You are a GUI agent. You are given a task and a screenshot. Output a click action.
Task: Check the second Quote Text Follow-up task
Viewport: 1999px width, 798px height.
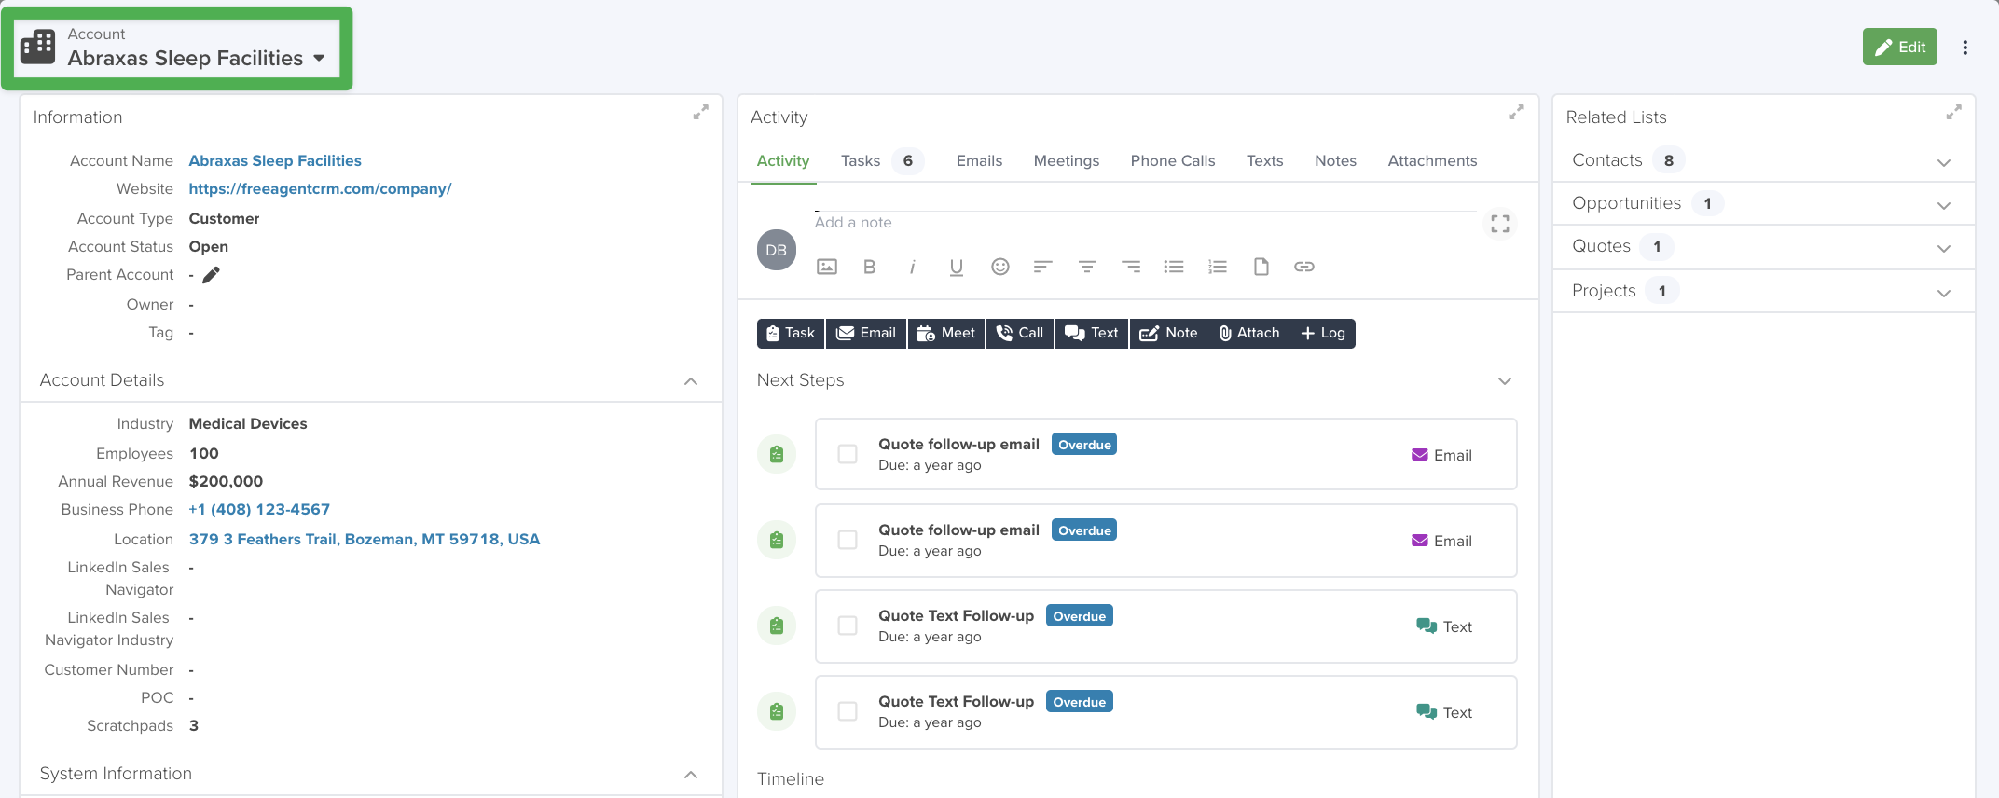pyautogui.click(x=848, y=711)
